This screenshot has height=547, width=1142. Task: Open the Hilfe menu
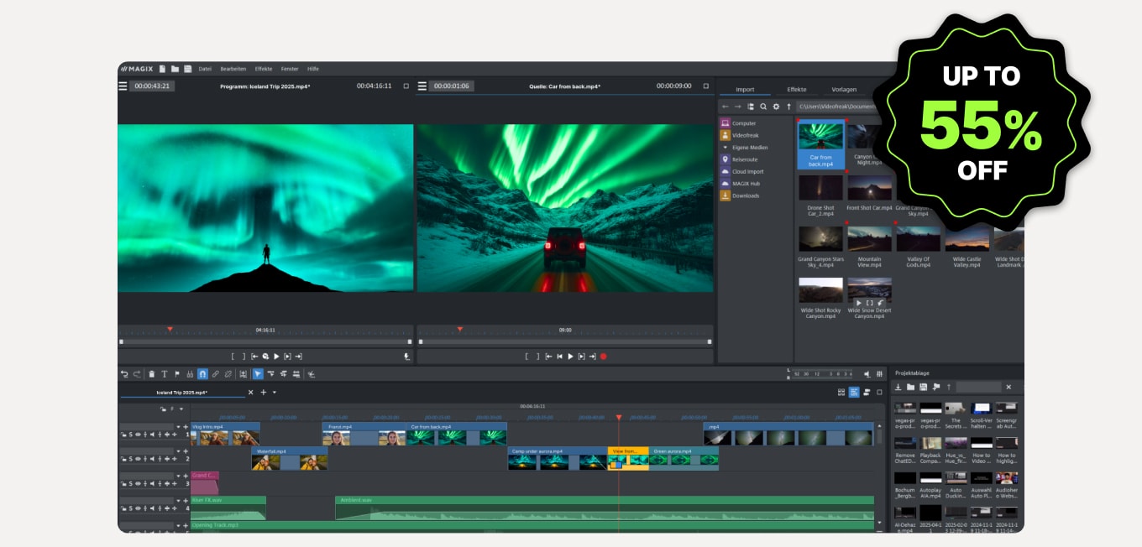(x=313, y=69)
